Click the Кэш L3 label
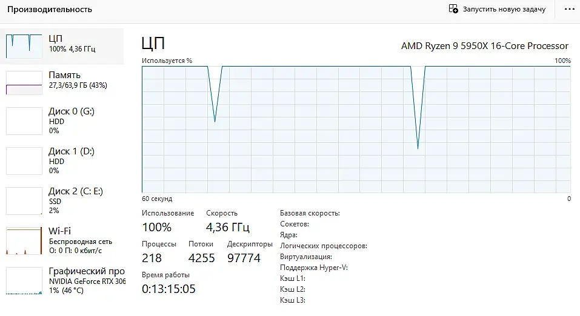The image size is (580, 316). pyautogui.click(x=293, y=300)
